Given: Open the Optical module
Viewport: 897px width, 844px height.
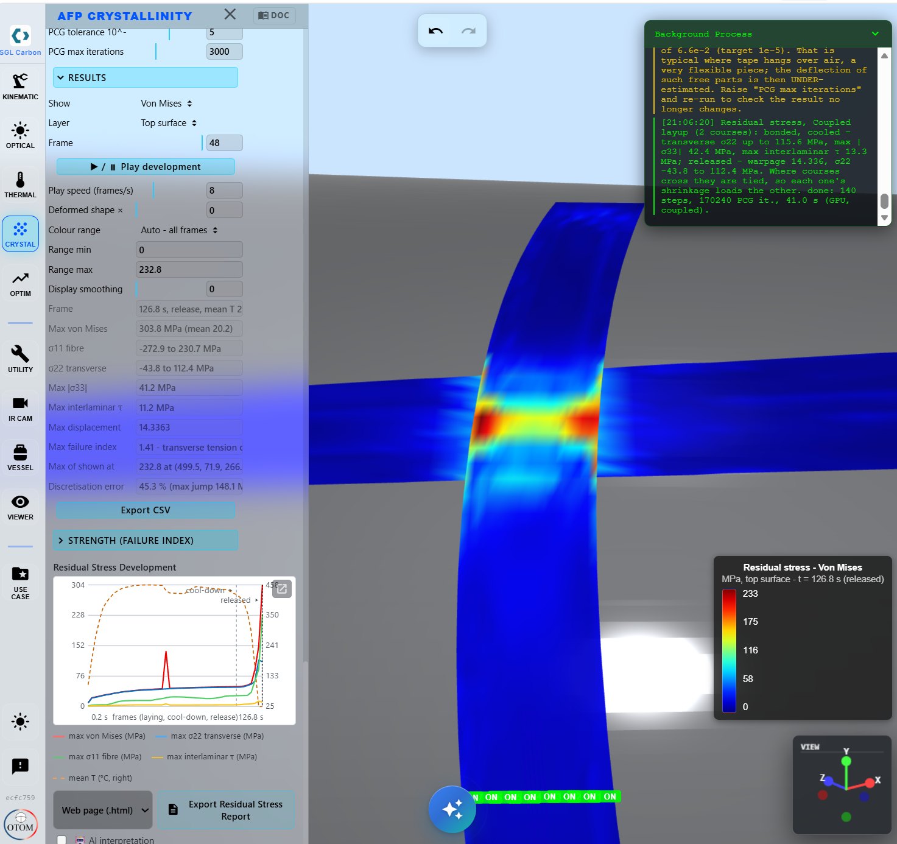Looking at the screenshot, I should click(20, 136).
